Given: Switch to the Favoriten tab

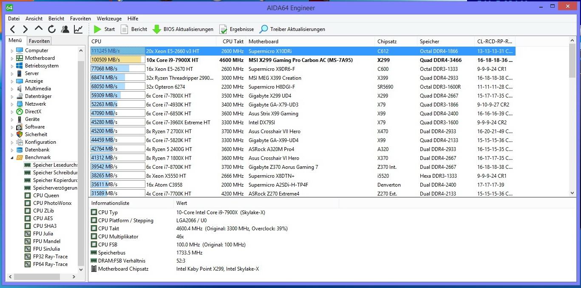Looking at the screenshot, I should pyautogui.click(x=39, y=41).
